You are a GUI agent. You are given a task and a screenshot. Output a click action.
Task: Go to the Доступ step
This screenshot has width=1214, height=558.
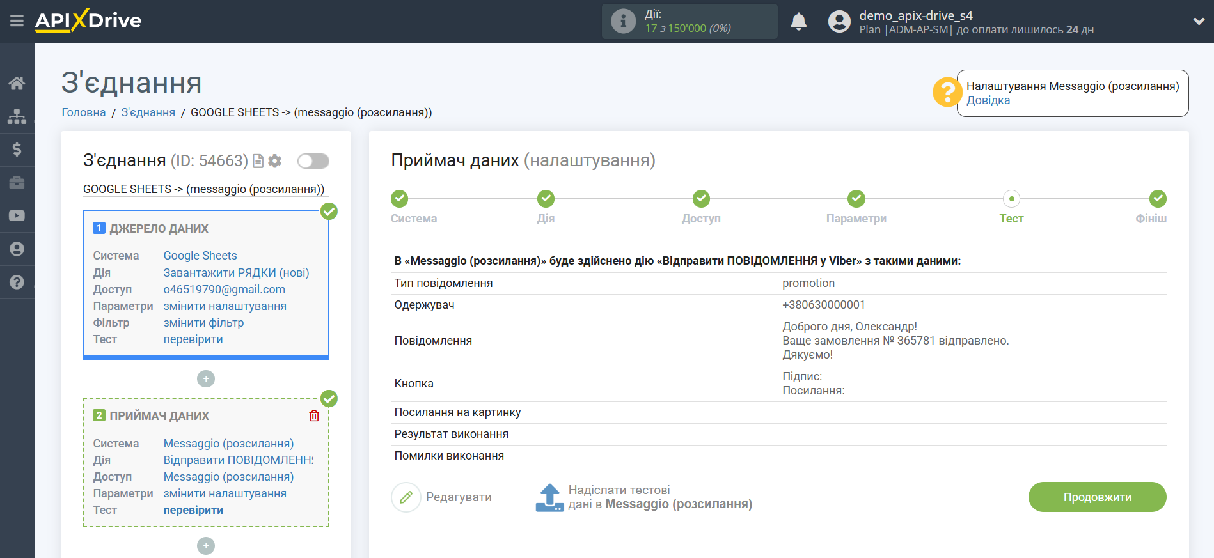(701, 199)
